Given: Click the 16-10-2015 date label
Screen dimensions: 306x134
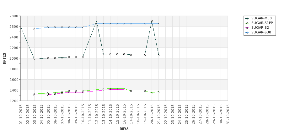Looking at the screenshot, I should (124, 114).
